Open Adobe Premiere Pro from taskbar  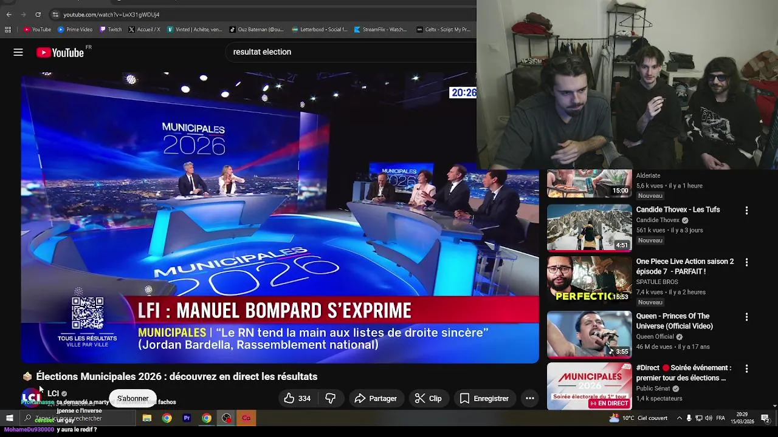[187, 418]
